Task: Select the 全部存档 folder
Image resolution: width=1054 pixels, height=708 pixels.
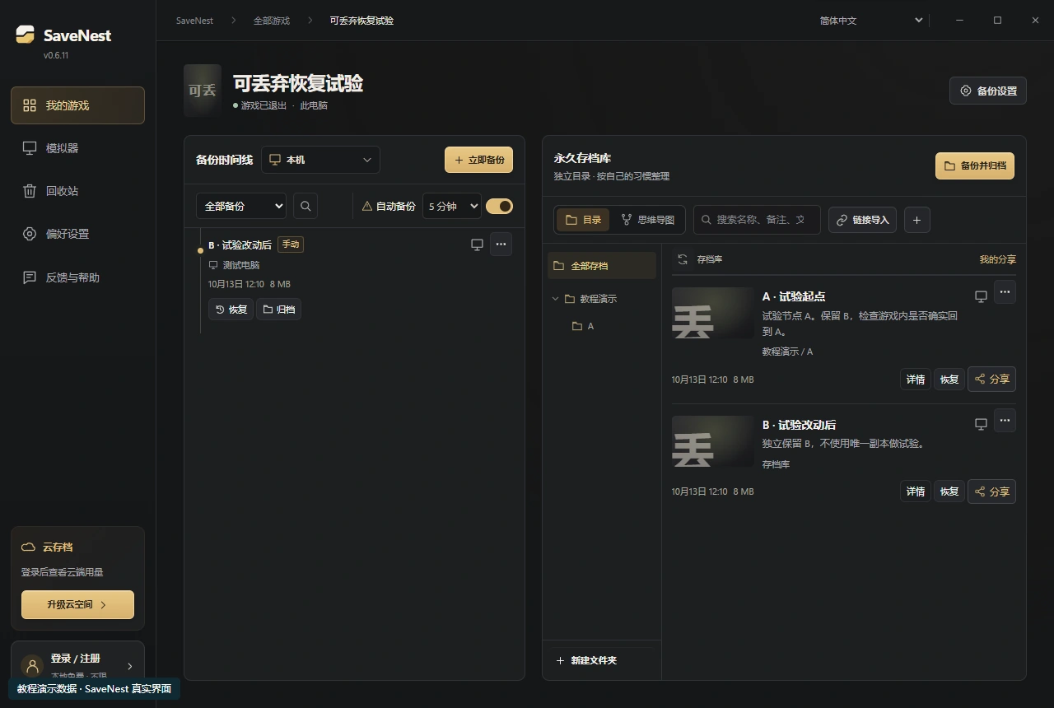Action: [x=602, y=266]
